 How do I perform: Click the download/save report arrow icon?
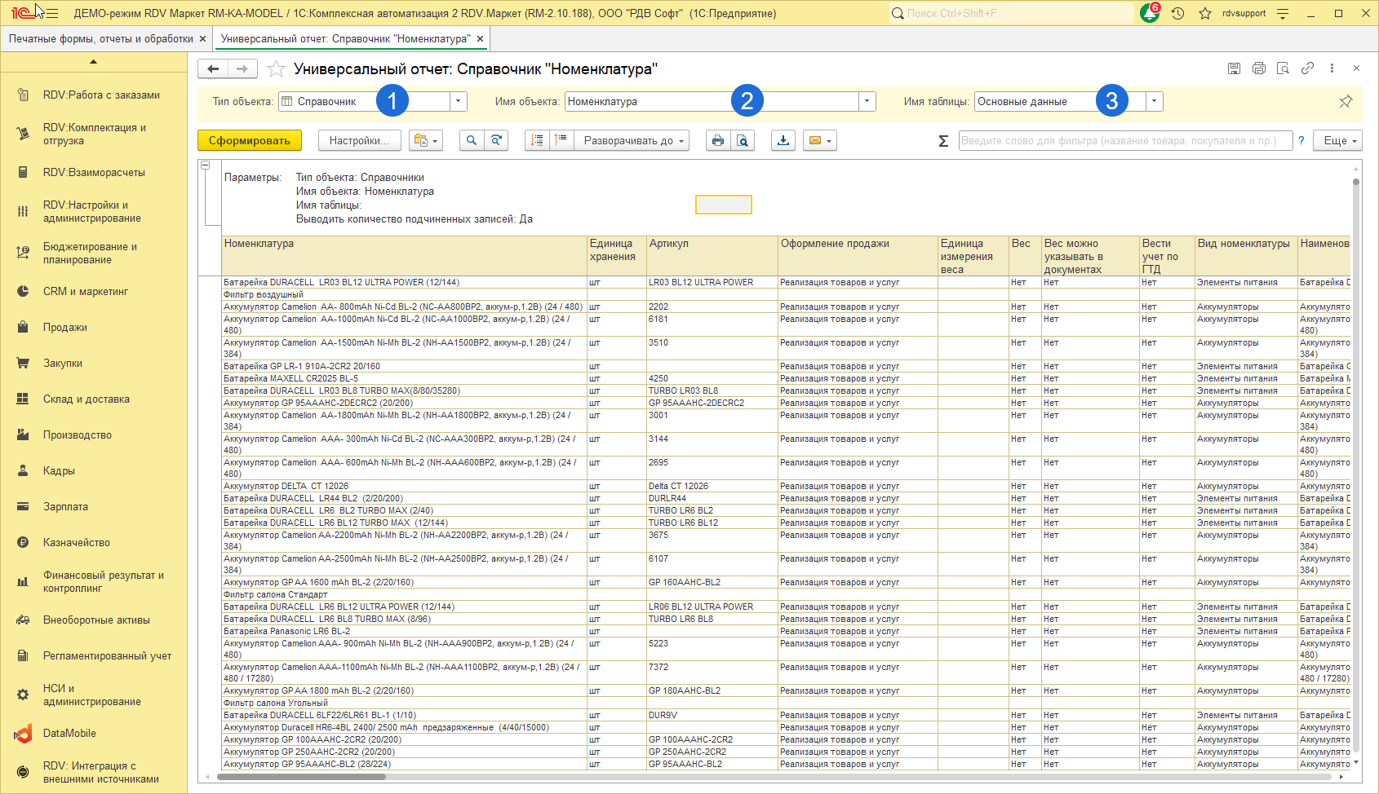click(x=783, y=140)
